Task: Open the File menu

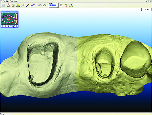Action: 4,1
